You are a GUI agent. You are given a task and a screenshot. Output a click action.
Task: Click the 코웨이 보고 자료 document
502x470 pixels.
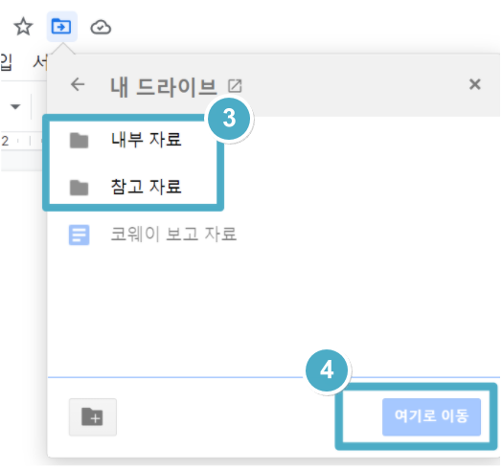[172, 234]
